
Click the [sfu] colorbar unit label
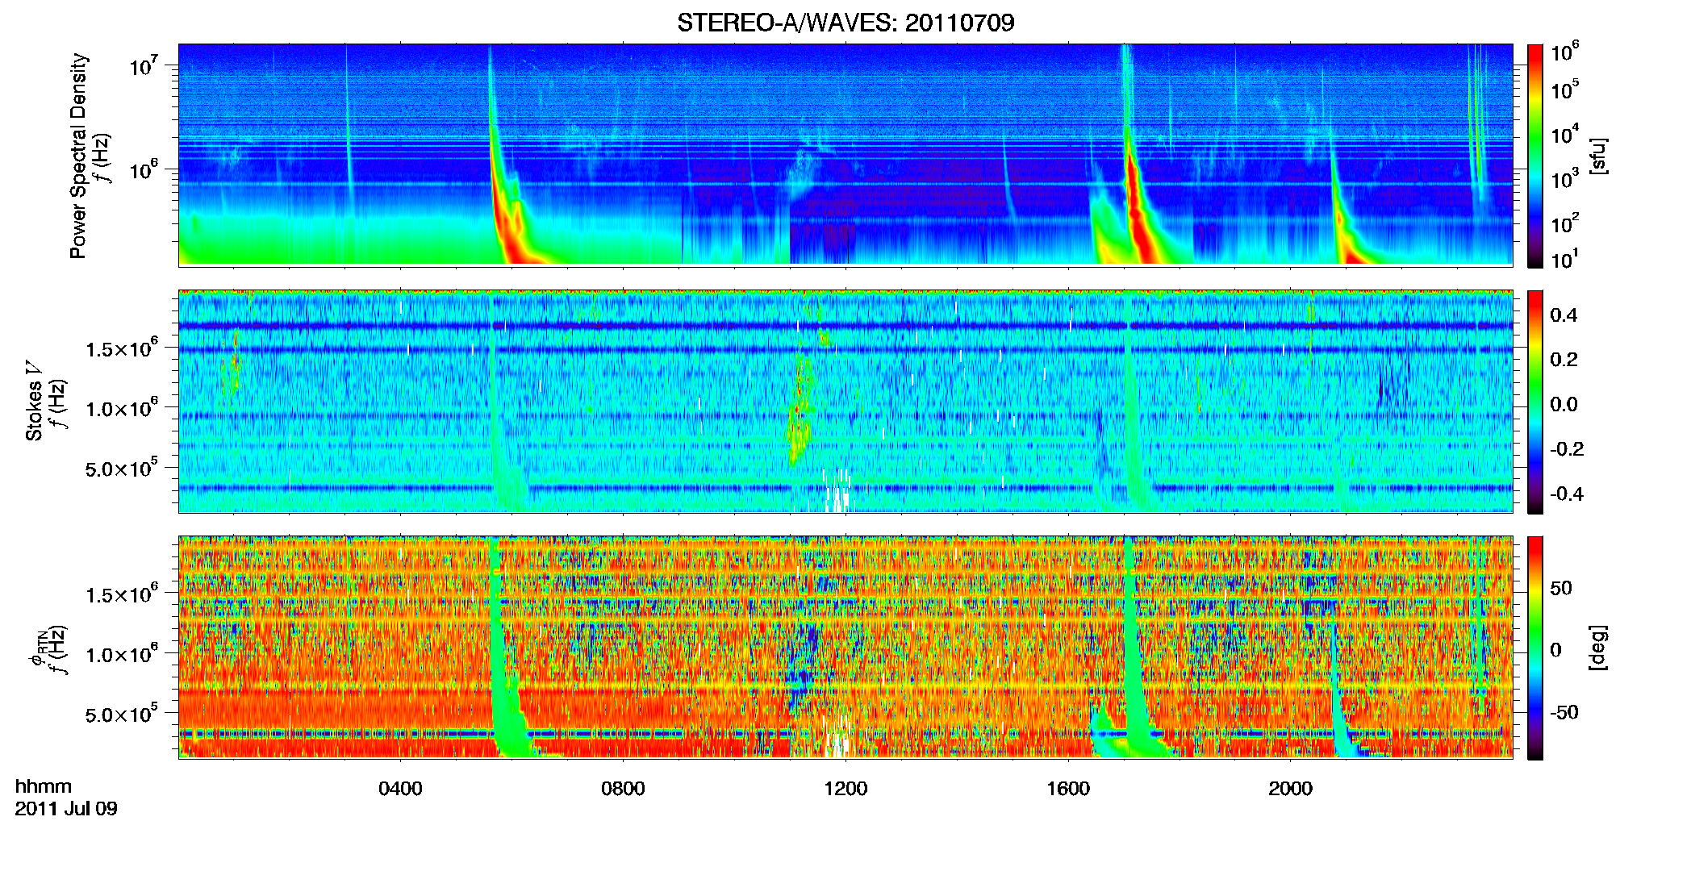pos(1598,156)
